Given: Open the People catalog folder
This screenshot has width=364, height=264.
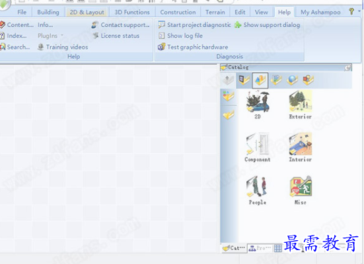Looking at the screenshot, I should 258,191.
